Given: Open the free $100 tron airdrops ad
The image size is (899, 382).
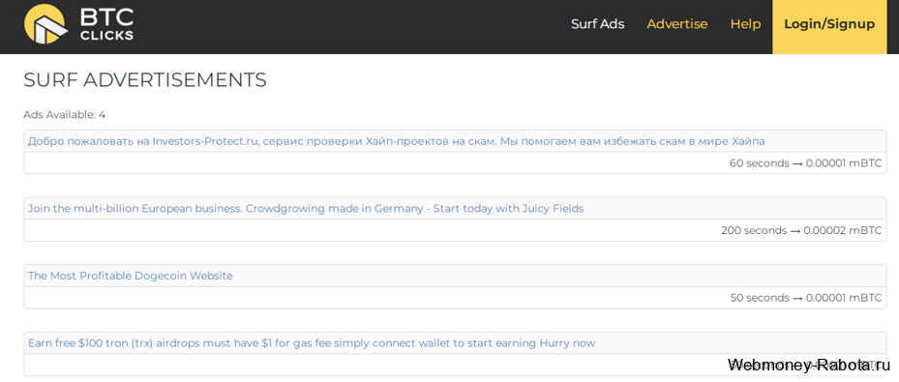Looking at the screenshot, I should click(x=312, y=343).
